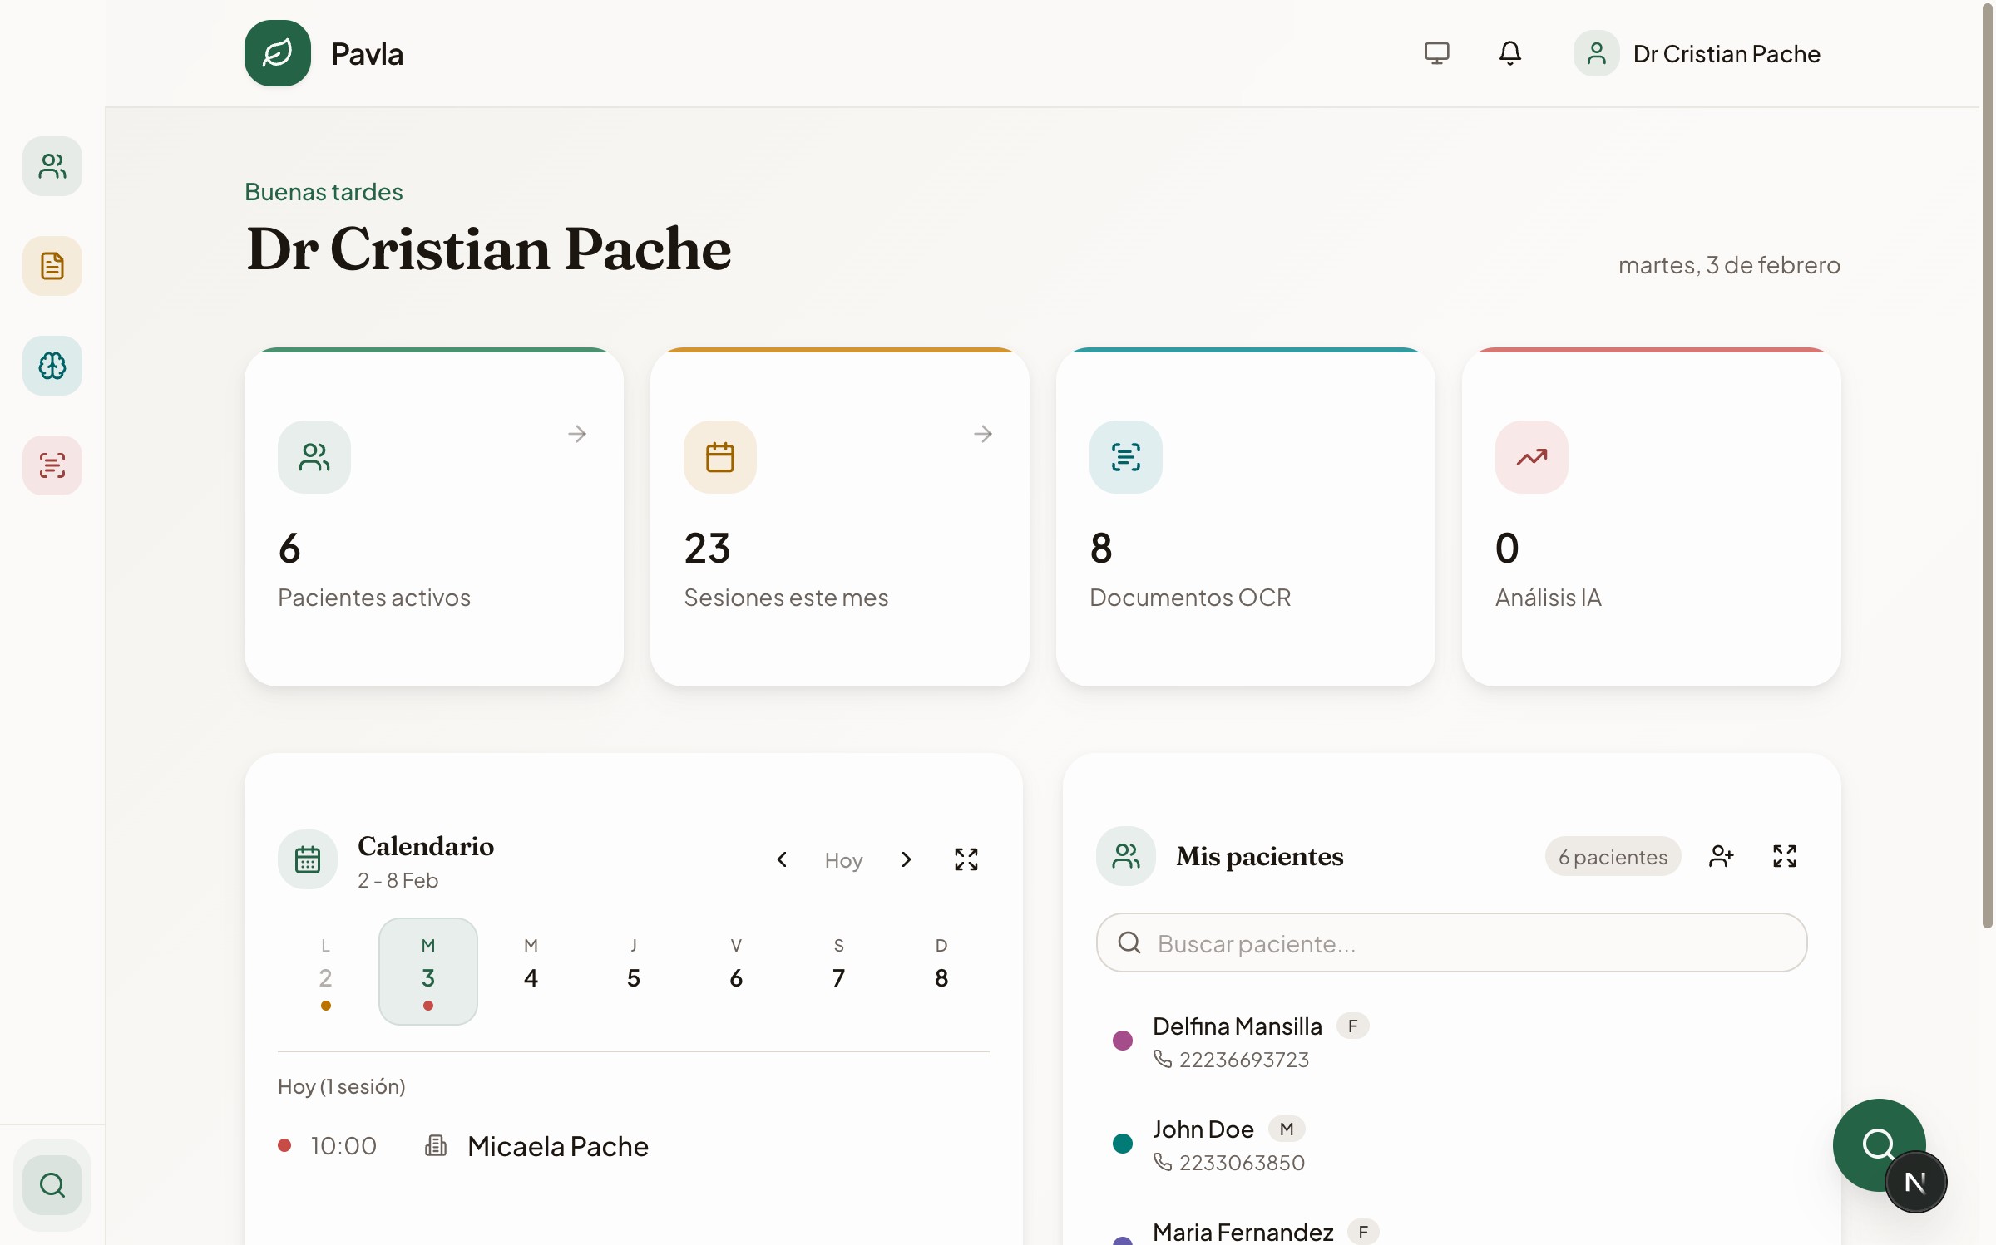Click the Hoy button in calendar
This screenshot has width=1996, height=1245.
click(x=843, y=860)
